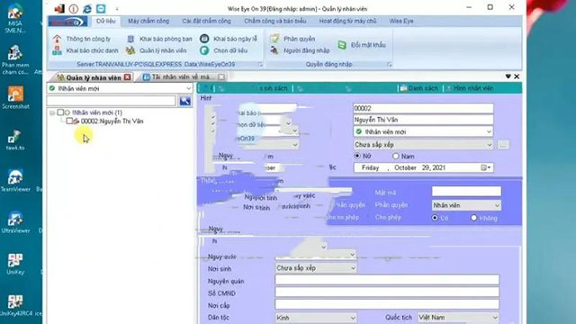Expand Nơi sinh dropdown
This screenshot has height=324, width=576.
(352, 268)
